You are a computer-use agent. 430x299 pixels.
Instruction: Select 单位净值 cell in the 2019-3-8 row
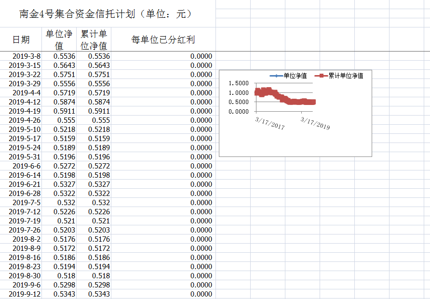pos(59,56)
